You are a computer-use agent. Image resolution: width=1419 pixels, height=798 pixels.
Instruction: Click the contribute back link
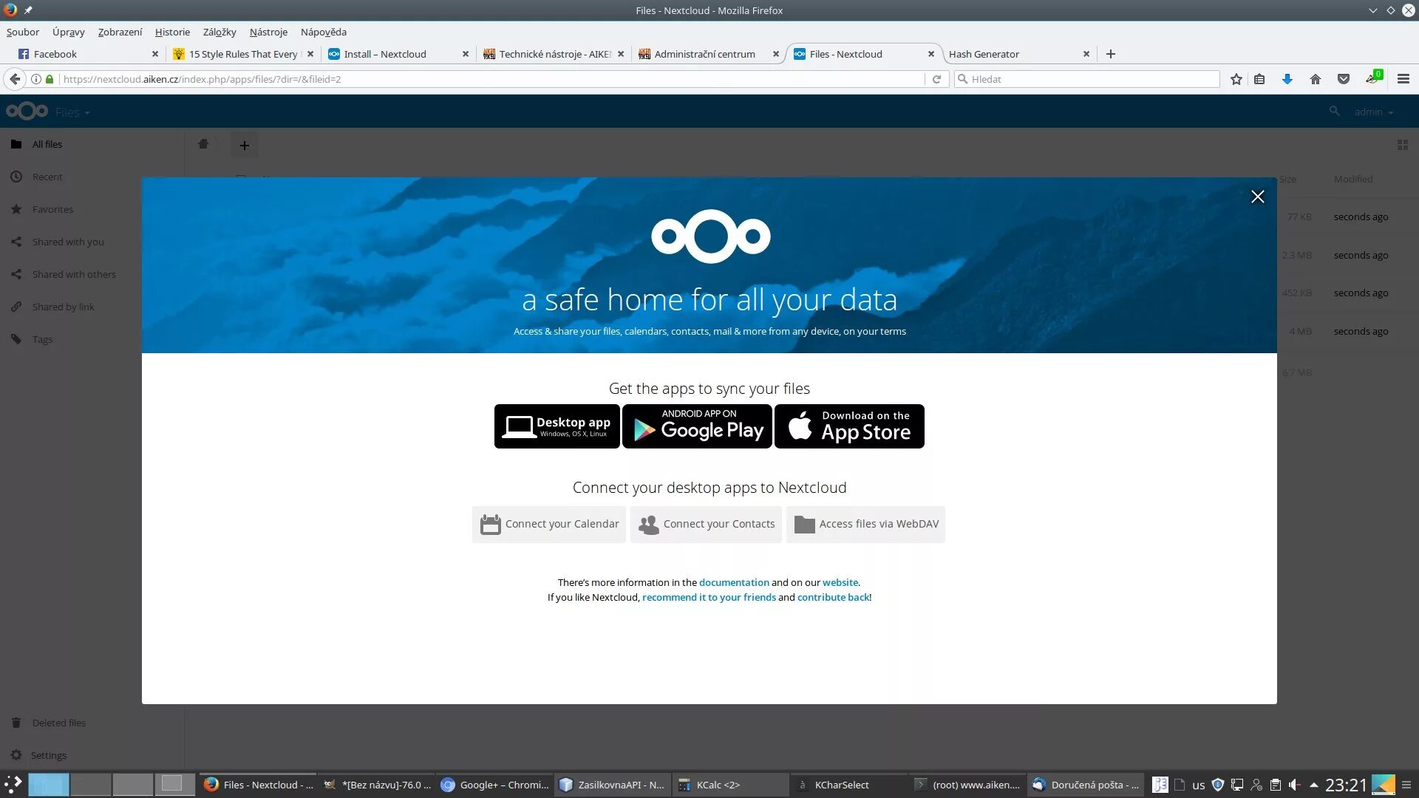pyautogui.click(x=833, y=596)
